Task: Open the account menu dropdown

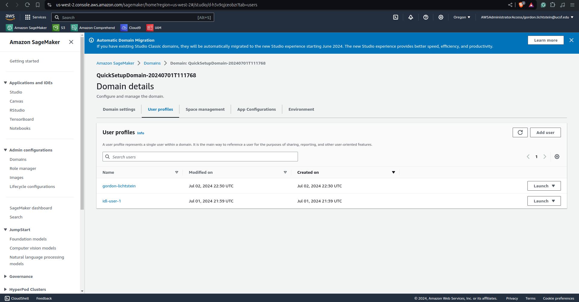Action: (527, 17)
